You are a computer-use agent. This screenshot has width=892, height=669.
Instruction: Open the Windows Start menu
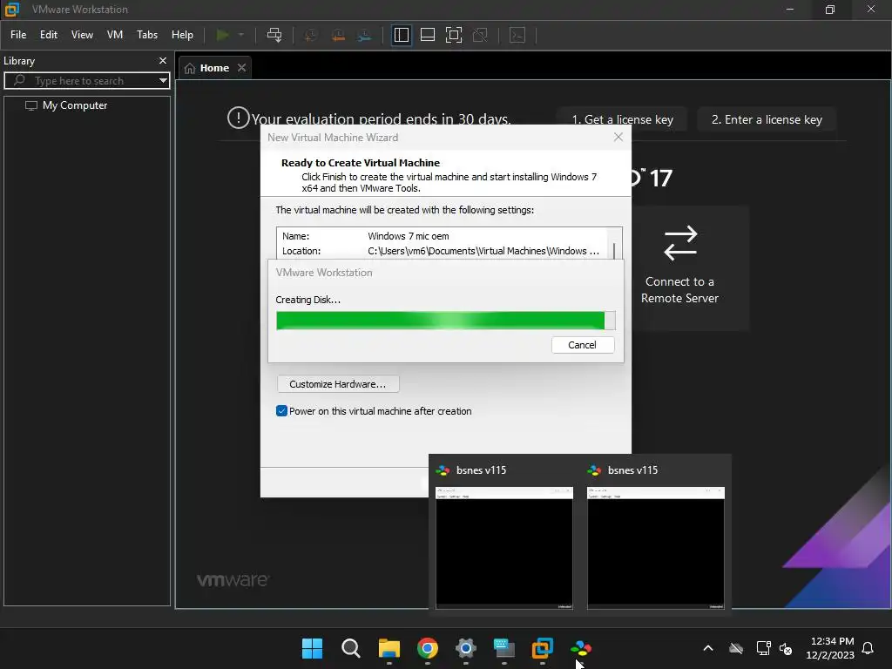pos(312,648)
